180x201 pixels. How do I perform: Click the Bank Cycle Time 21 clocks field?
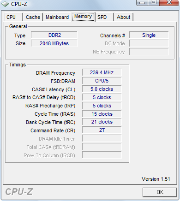(x=102, y=122)
